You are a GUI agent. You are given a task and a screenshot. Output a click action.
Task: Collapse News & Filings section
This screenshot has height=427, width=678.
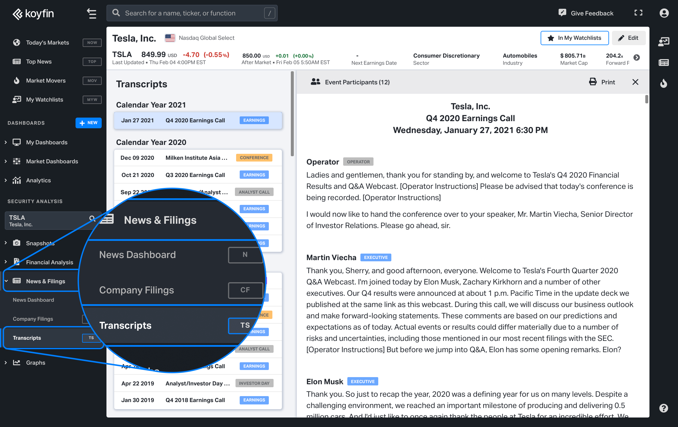point(6,281)
